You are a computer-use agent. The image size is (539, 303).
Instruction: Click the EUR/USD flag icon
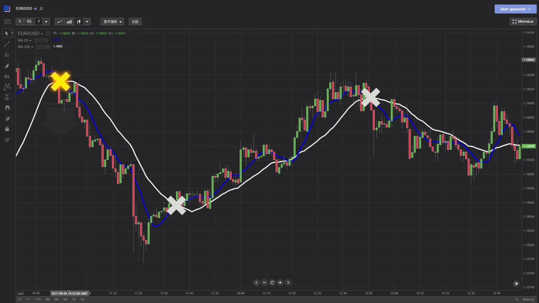(x=7, y=8)
